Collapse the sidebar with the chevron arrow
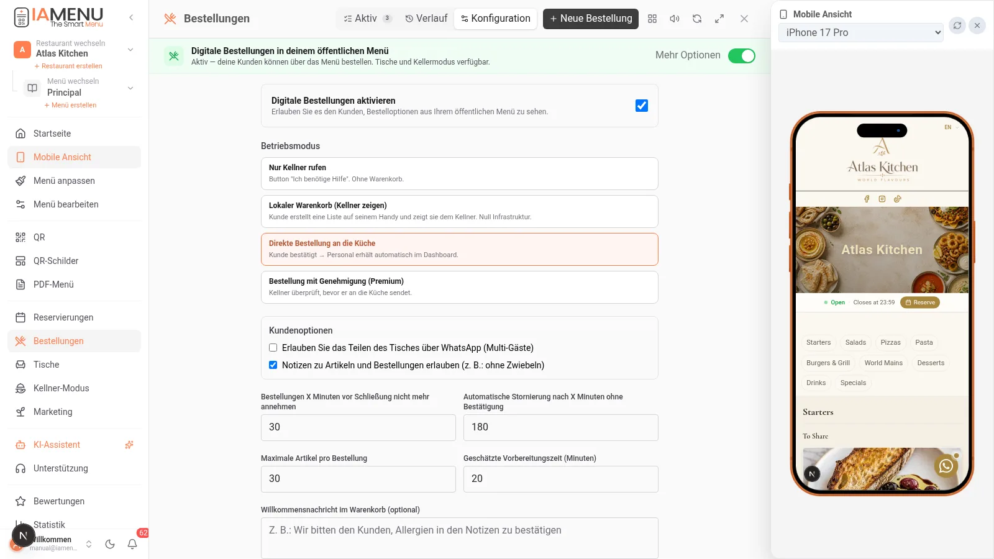This screenshot has width=994, height=559. click(131, 17)
